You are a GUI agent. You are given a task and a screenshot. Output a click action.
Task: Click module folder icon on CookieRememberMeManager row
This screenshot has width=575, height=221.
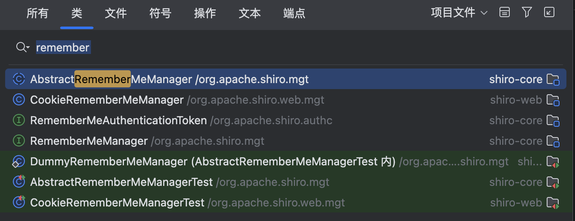(553, 100)
